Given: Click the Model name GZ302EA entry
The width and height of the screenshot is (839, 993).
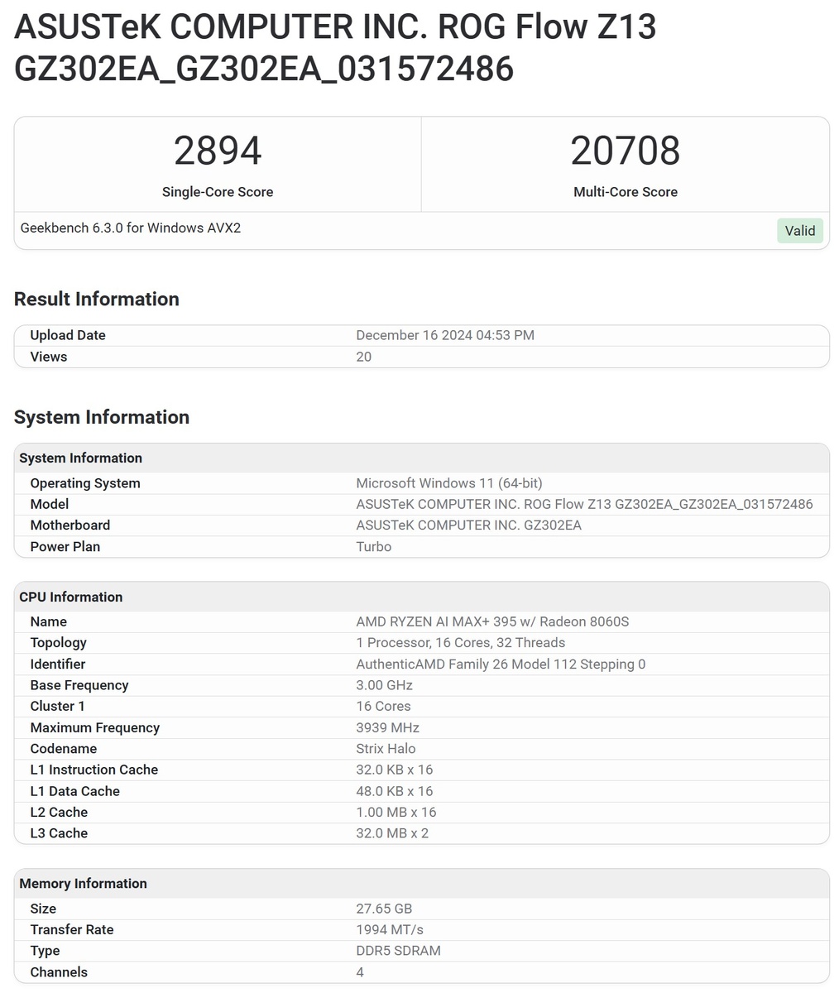Looking at the screenshot, I should click(584, 504).
